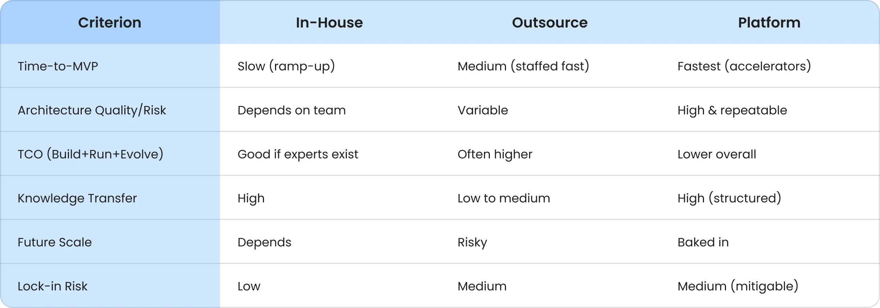This screenshot has height=308, width=880.
Task: Select the 'Depends on team' cell
Action: [291, 110]
